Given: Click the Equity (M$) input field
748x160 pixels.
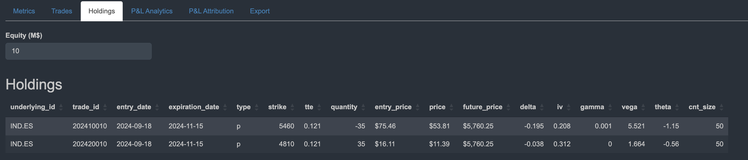Looking at the screenshot, I should pos(79,51).
